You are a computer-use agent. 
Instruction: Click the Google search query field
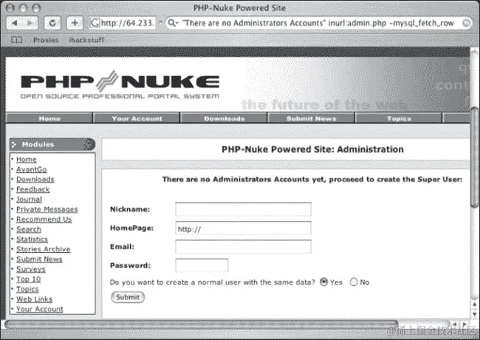pyautogui.click(x=318, y=23)
